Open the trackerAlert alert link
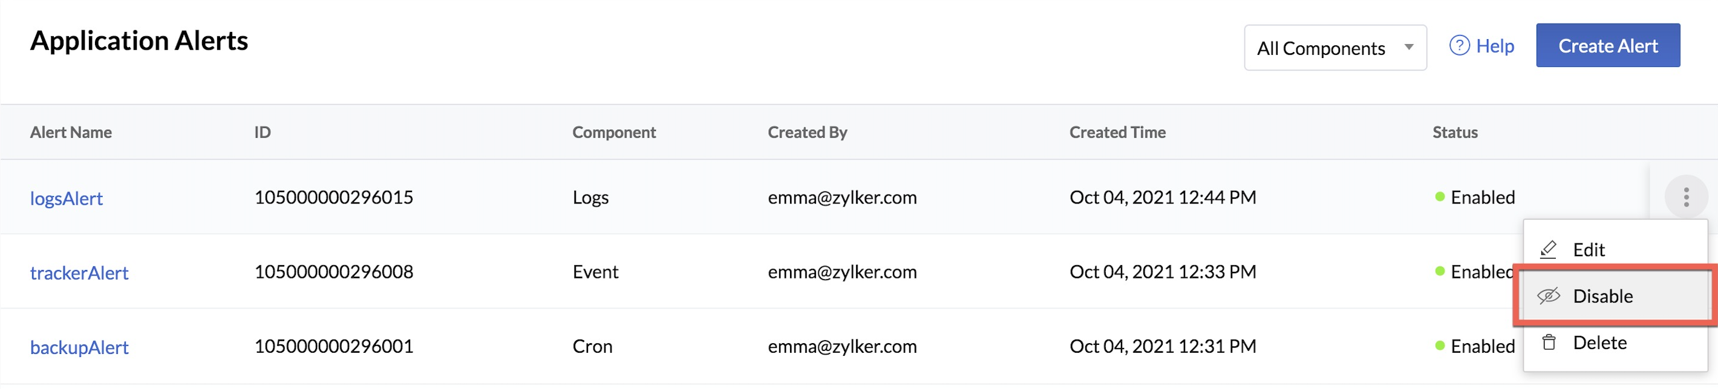 (x=79, y=273)
